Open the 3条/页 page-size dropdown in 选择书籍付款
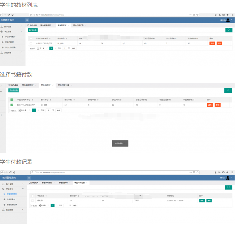 [x=15, y=110]
